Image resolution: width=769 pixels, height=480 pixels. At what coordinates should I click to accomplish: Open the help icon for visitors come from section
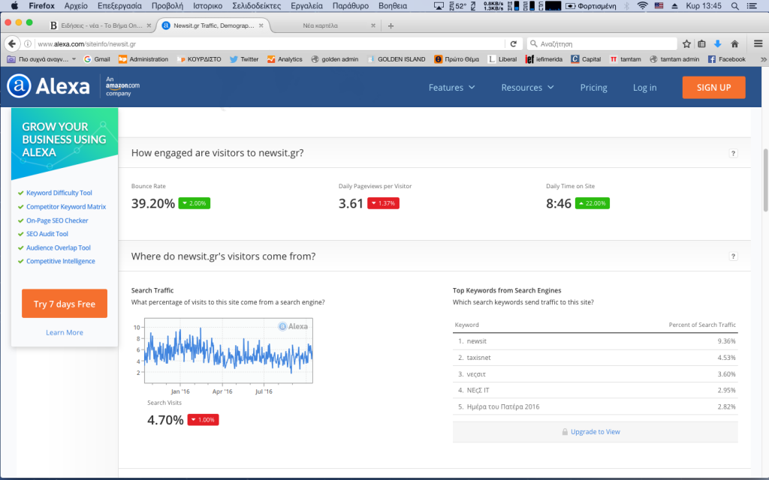[733, 256]
